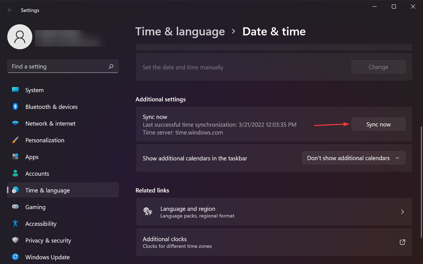Open System settings from the sidebar
The width and height of the screenshot is (423, 264).
(15, 90)
